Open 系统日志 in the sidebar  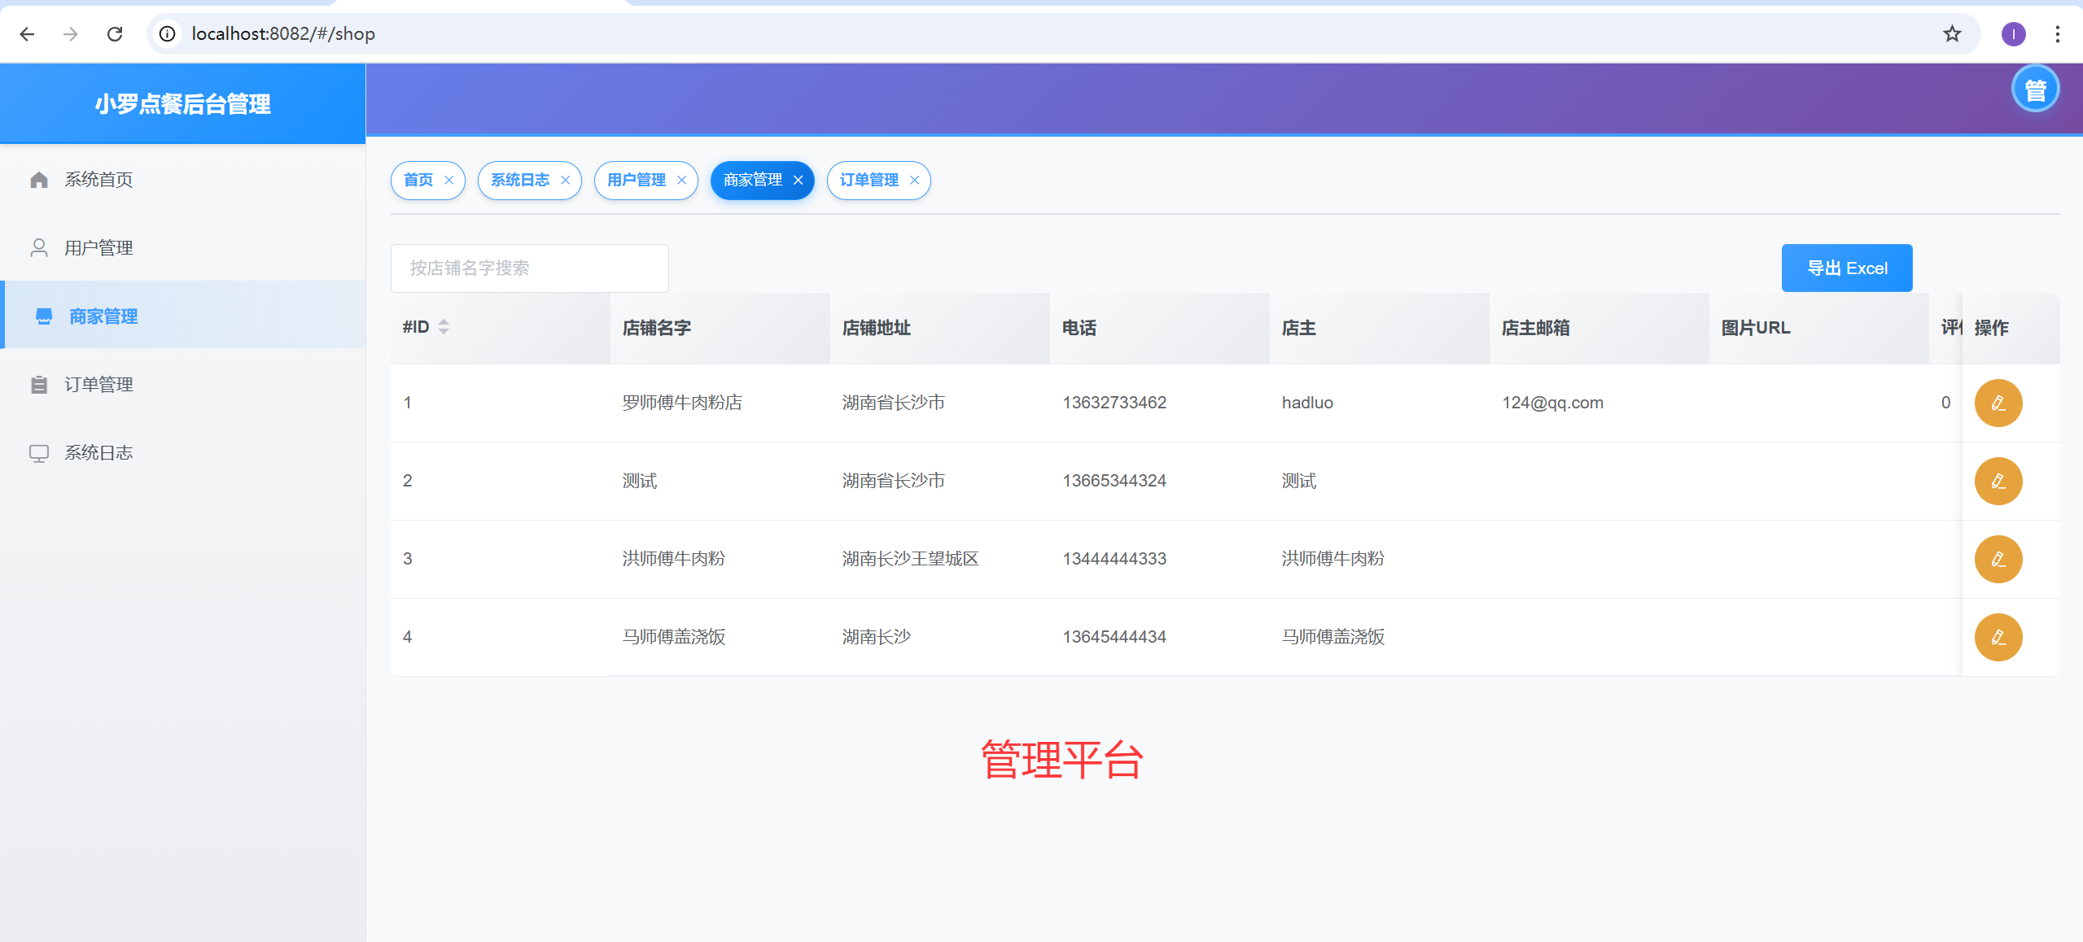pos(98,453)
